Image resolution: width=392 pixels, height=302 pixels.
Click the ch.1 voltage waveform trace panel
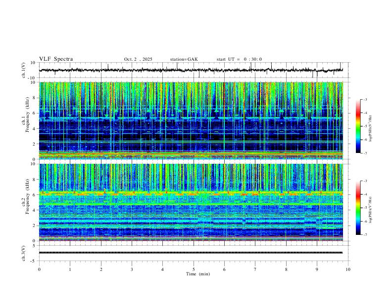pos(195,70)
